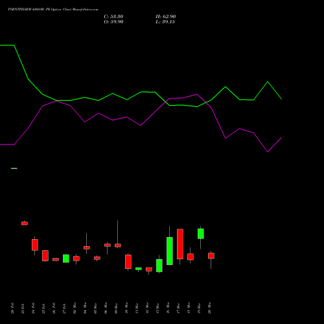Click the 19 Mar date label
324x324 pixels.
tap(199, 308)
